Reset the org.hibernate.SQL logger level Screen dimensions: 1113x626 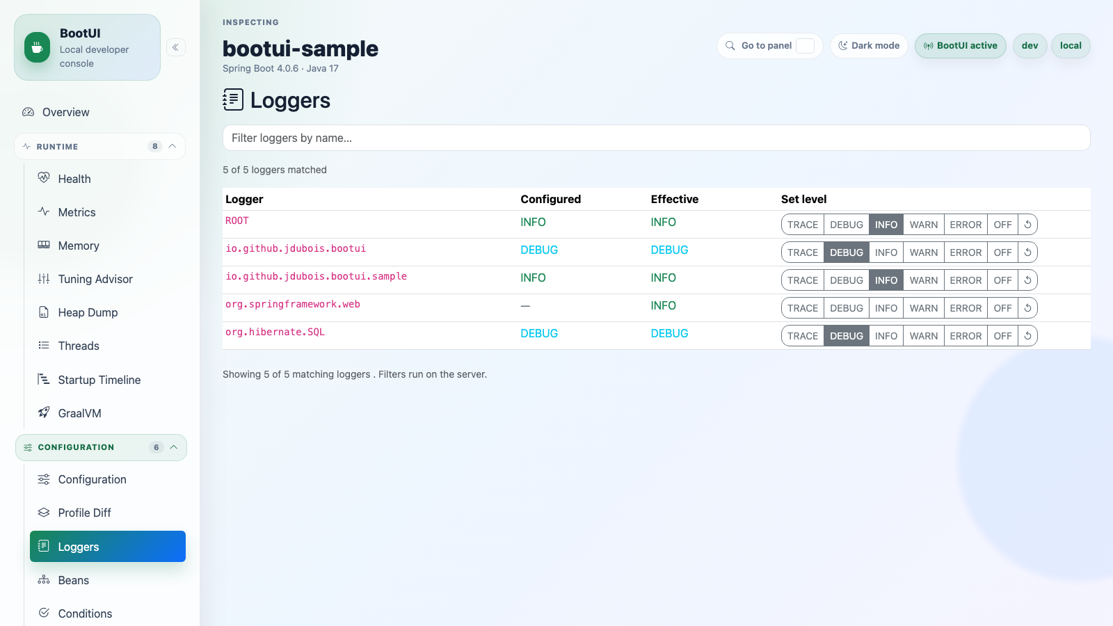[1027, 336]
